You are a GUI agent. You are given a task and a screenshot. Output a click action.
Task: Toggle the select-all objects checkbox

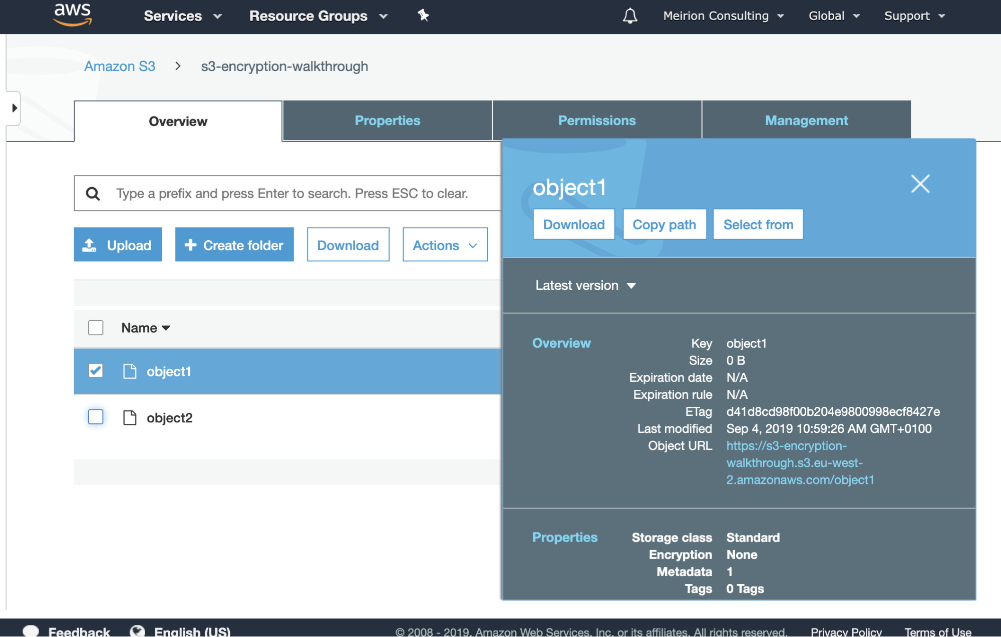click(x=96, y=328)
